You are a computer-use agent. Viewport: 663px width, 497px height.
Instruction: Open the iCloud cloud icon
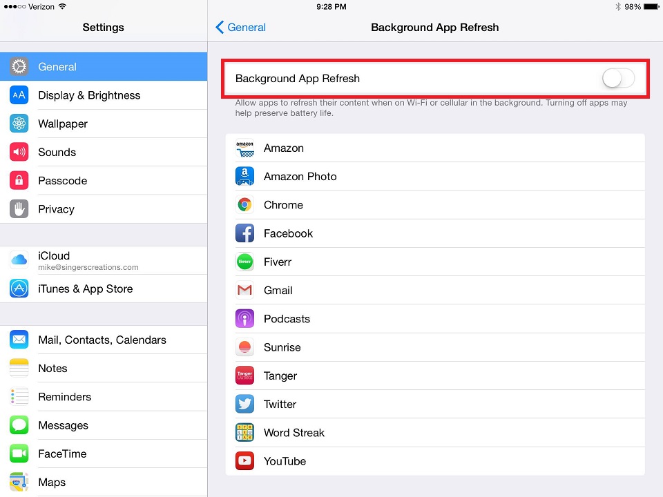[19, 260]
